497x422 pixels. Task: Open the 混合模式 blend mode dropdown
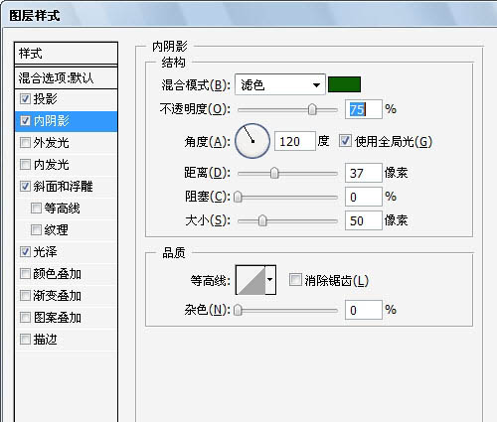coord(280,84)
